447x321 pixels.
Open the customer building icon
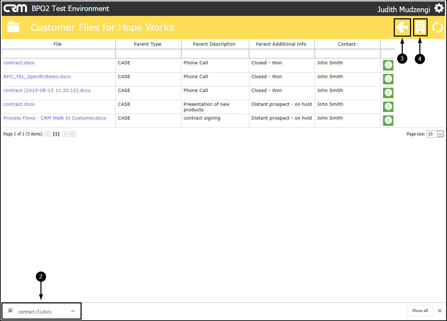click(x=420, y=27)
